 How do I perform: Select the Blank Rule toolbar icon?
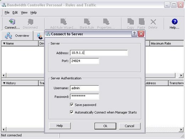[87, 24]
